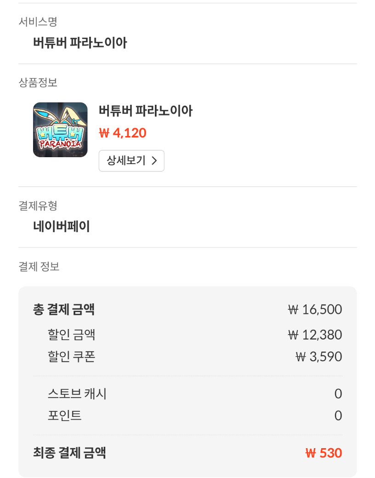Select the product title 버튜버 파라노이아 beside thumbnail
Viewport: 375px width, 478px height.
pyautogui.click(x=146, y=110)
